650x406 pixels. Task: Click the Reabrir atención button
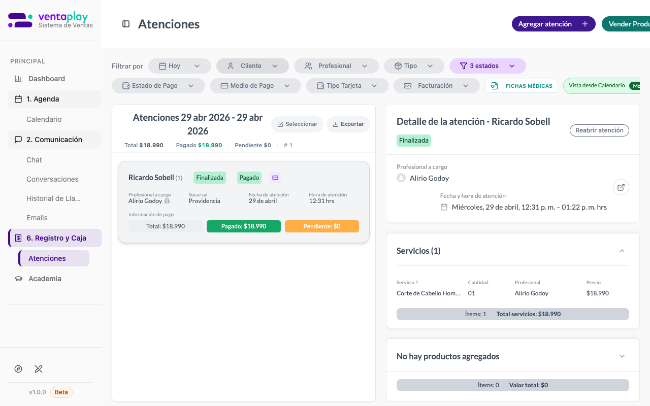pyautogui.click(x=599, y=130)
